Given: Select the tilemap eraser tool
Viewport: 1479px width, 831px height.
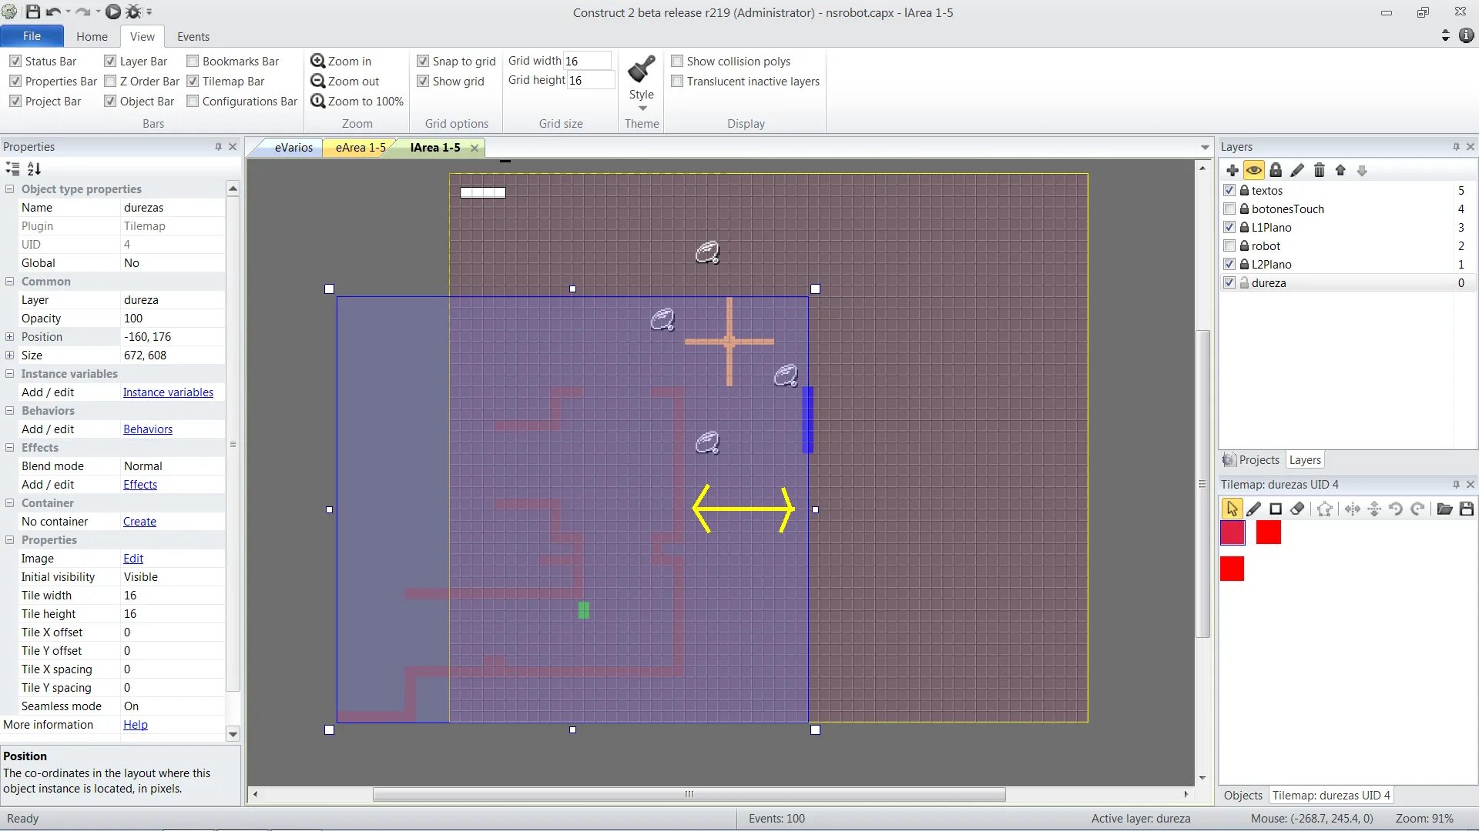Looking at the screenshot, I should click(1297, 509).
